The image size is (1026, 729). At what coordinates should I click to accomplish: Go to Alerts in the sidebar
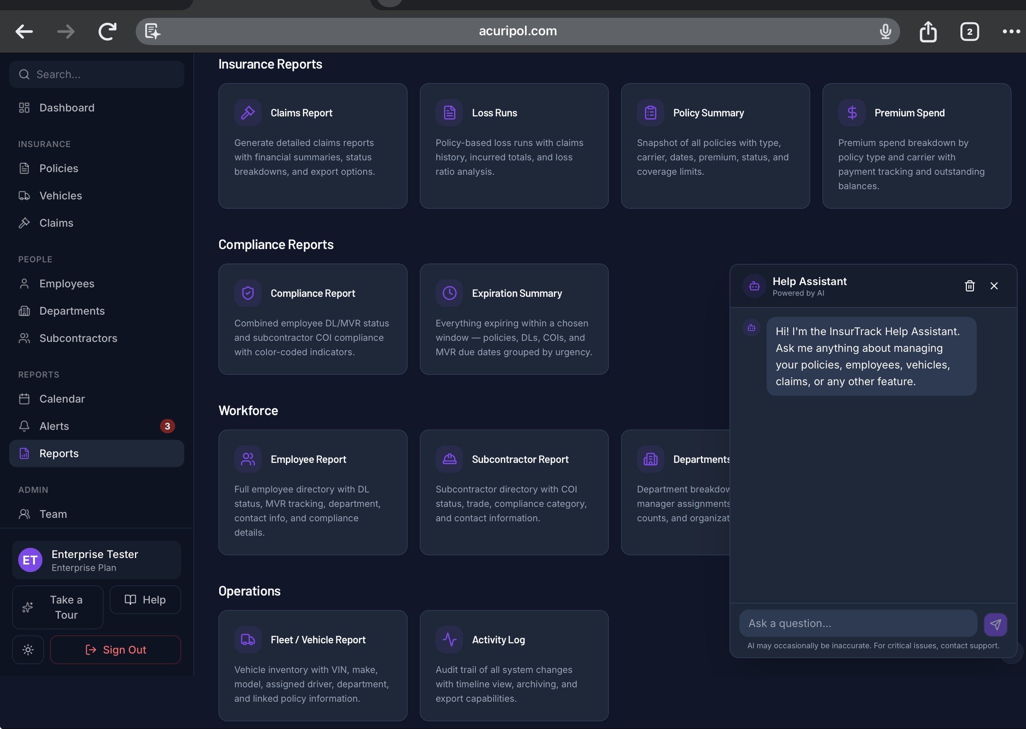[54, 426]
